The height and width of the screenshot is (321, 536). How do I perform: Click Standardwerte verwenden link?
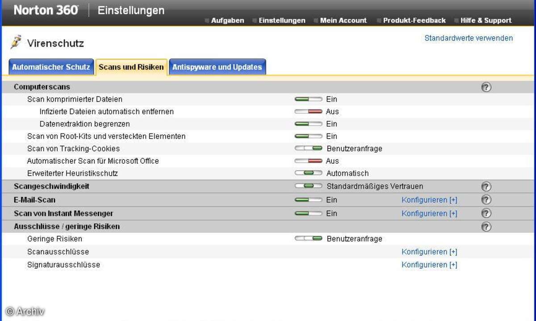(x=469, y=38)
